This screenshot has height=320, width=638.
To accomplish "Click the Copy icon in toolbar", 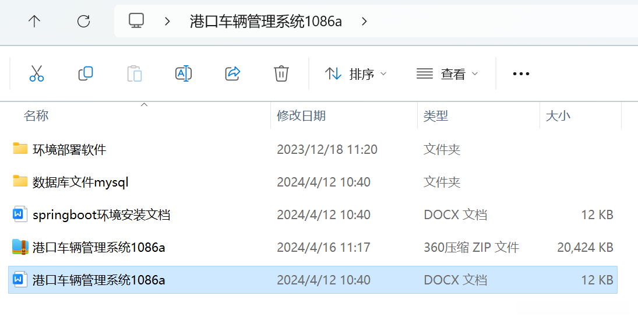I will [86, 73].
